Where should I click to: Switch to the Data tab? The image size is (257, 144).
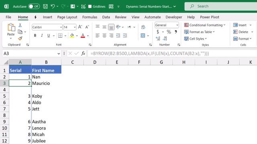(106, 17)
